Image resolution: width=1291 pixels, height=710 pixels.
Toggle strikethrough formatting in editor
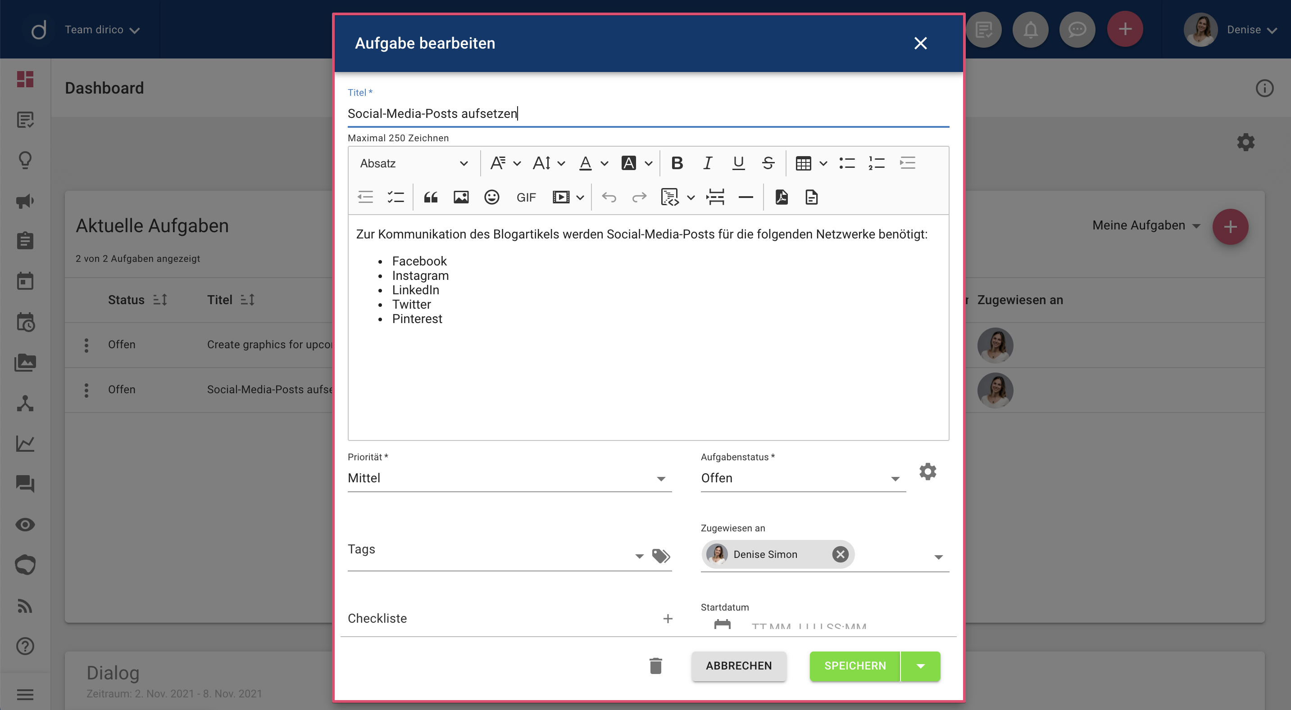click(768, 163)
